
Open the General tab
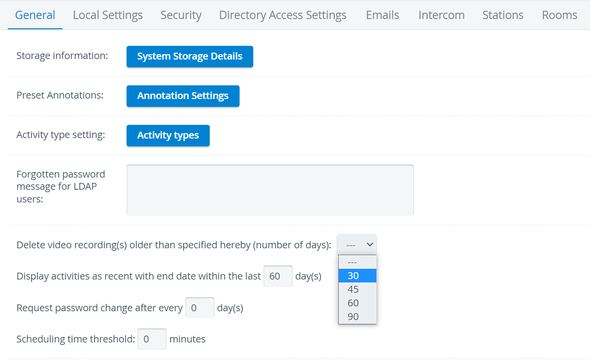(x=35, y=15)
